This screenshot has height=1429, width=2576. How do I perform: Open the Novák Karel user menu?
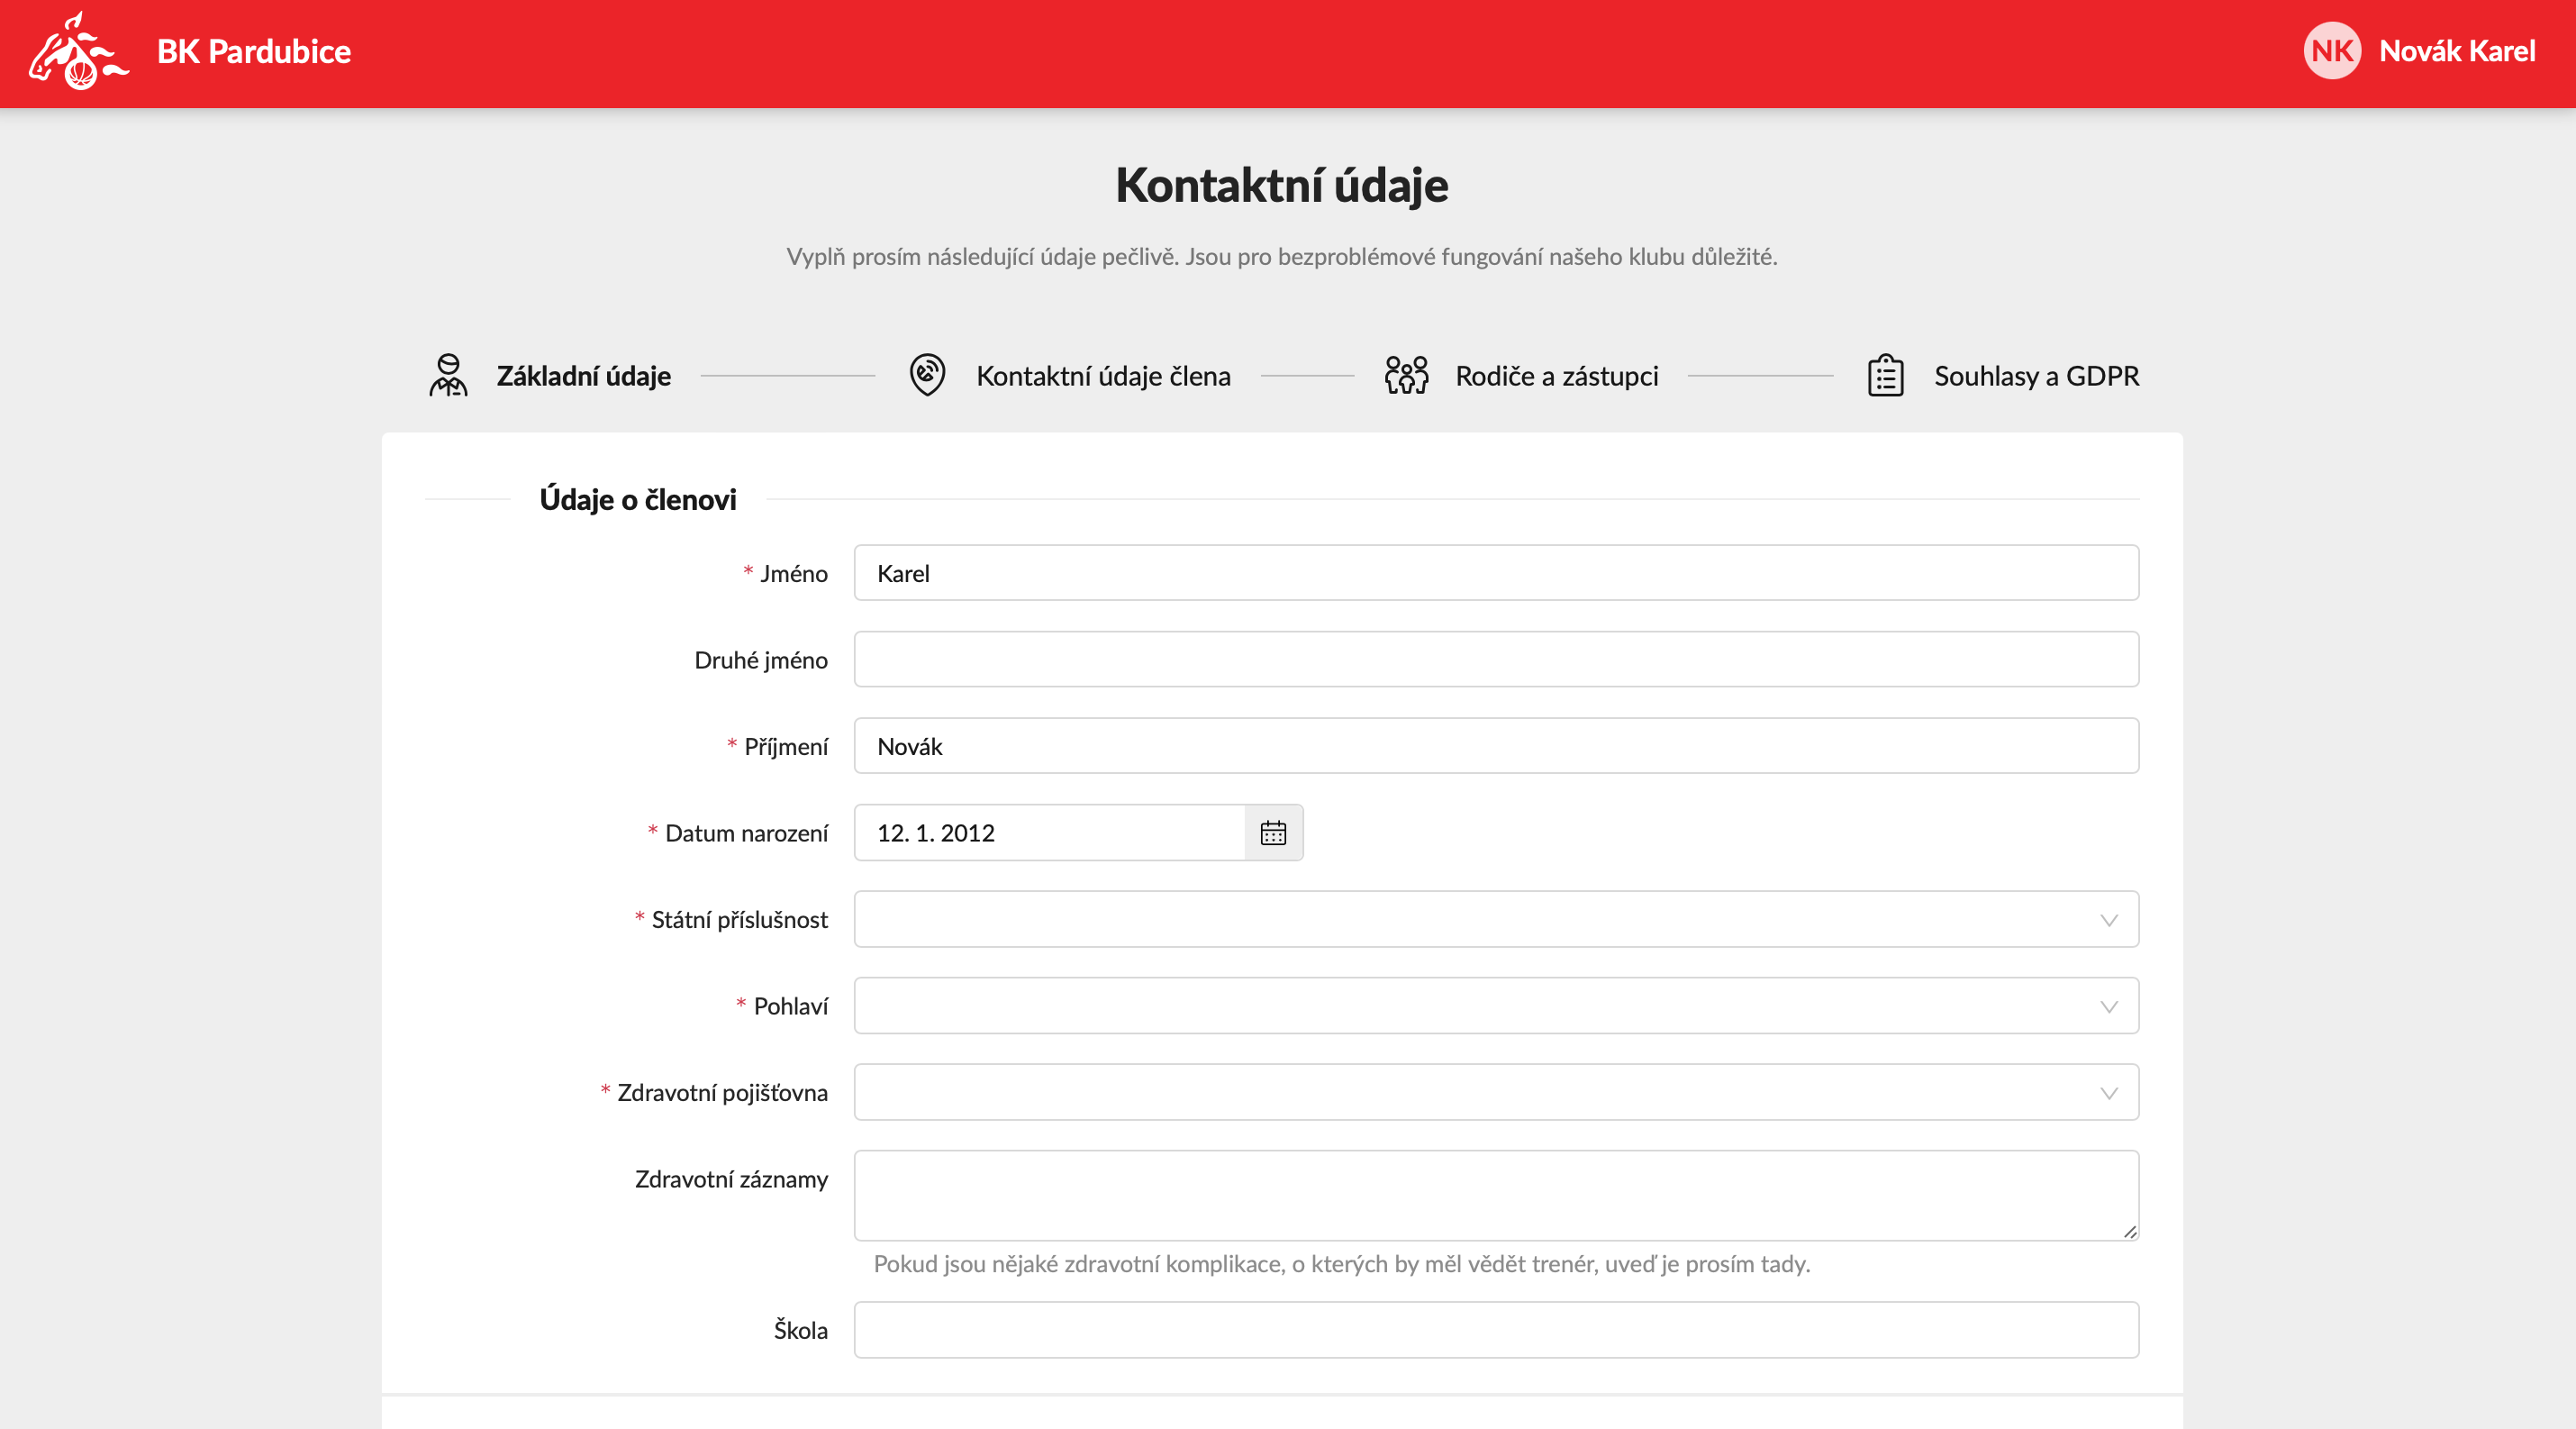pyautogui.click(x=2457, y=51)
